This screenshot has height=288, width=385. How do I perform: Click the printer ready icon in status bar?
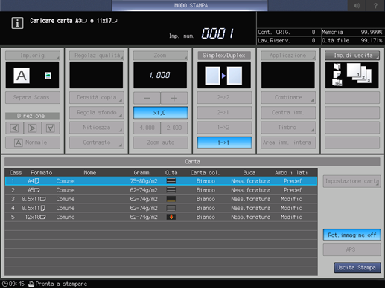31,284
